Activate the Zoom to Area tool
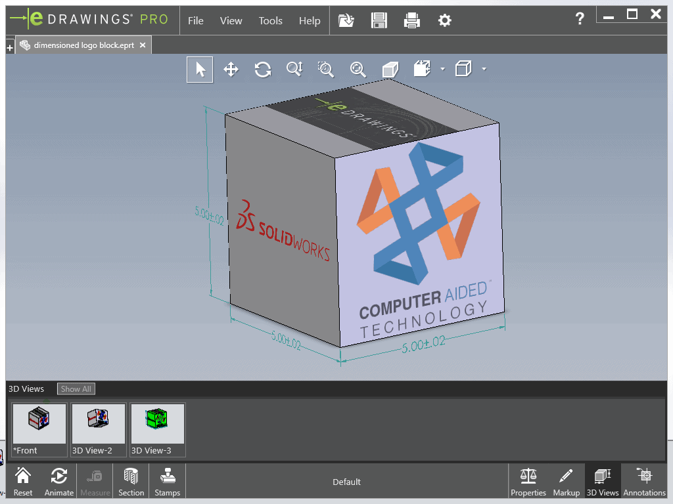This screenshot has width=673, height=504. coord(326,70)
